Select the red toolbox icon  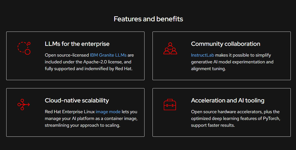click(x=170, y=105)
